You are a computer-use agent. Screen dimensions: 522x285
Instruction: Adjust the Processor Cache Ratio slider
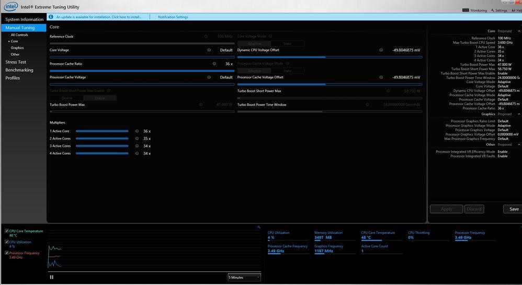(x=142, y=71)
